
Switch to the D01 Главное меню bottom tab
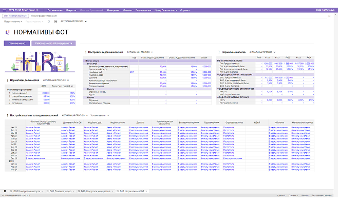[x=61, y=191]
